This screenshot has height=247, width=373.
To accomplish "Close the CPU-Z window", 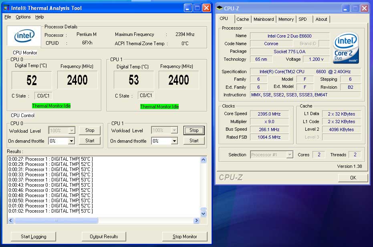I will click(364, 8).
